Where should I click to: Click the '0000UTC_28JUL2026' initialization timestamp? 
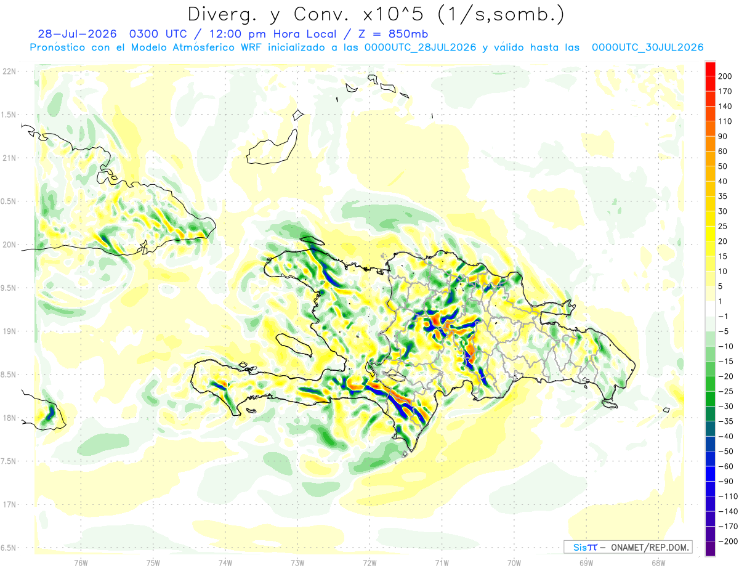click(x=420, y=47)
